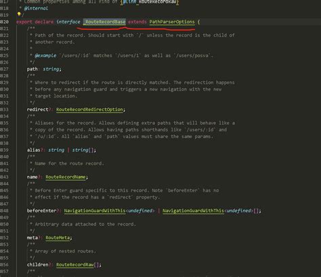This screenshot has width=321, height=277.
Task: Click the NavigationGuardWithThis type followed by []
Action: [193, 211]
